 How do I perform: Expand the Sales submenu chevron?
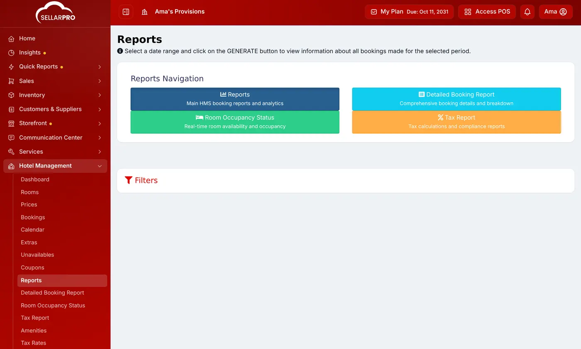[x=100, y=81]
